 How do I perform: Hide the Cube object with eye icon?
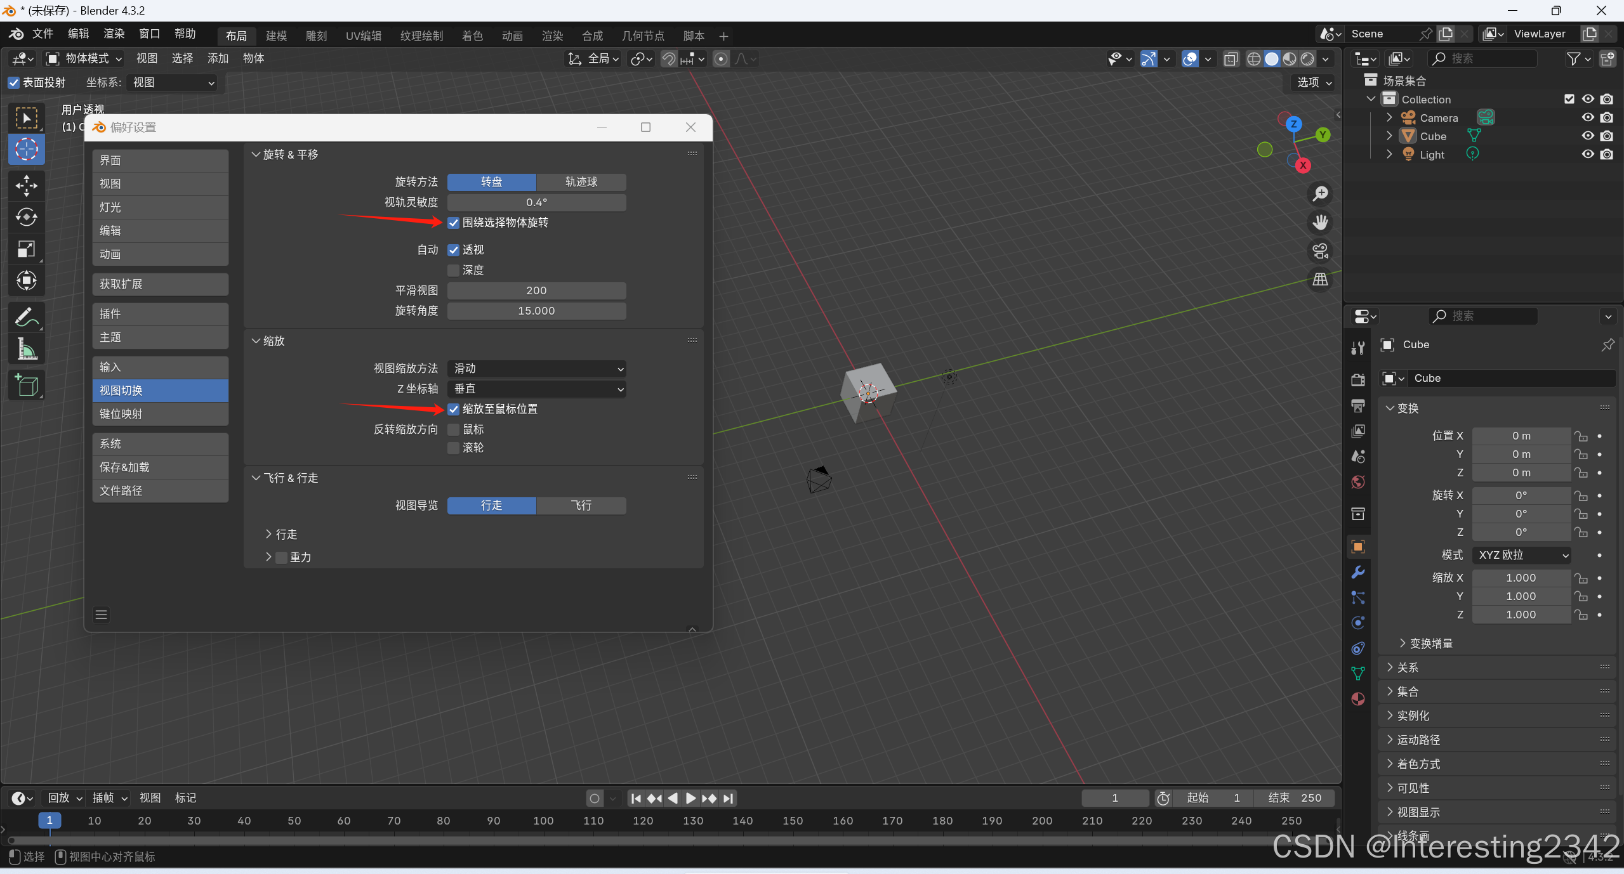[1587, 136]
